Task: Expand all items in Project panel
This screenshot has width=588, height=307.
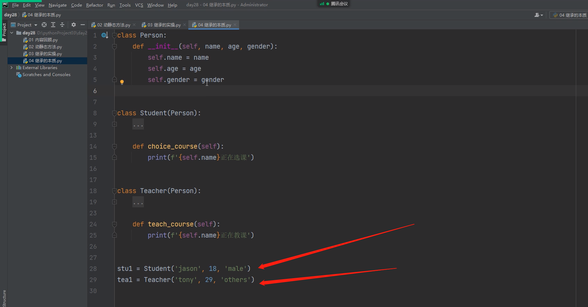Action: [53, 25]
